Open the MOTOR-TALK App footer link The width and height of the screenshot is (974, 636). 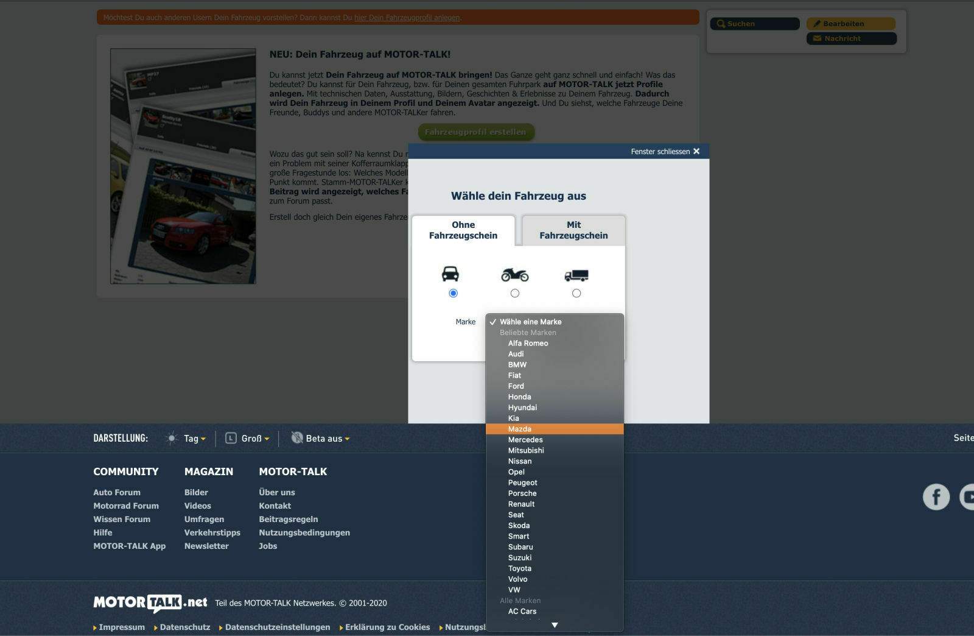coord(130,546)
